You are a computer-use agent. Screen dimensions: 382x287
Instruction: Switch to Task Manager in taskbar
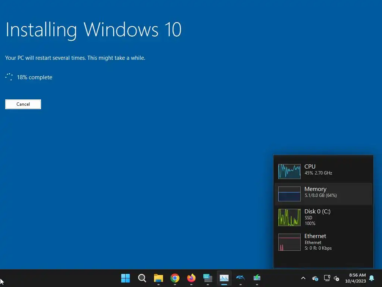pyautogui.click(x=224, y=278)
